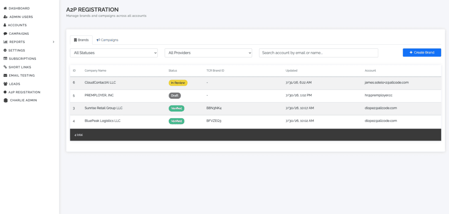Expand the Reports submenu chevron
449x214 pixels.
(54, 42)
